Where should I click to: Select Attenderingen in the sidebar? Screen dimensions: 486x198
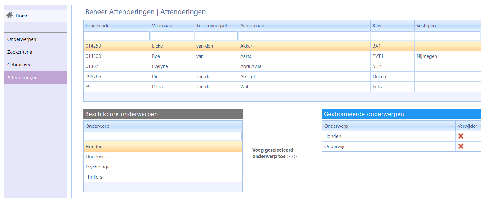point(22,78)
